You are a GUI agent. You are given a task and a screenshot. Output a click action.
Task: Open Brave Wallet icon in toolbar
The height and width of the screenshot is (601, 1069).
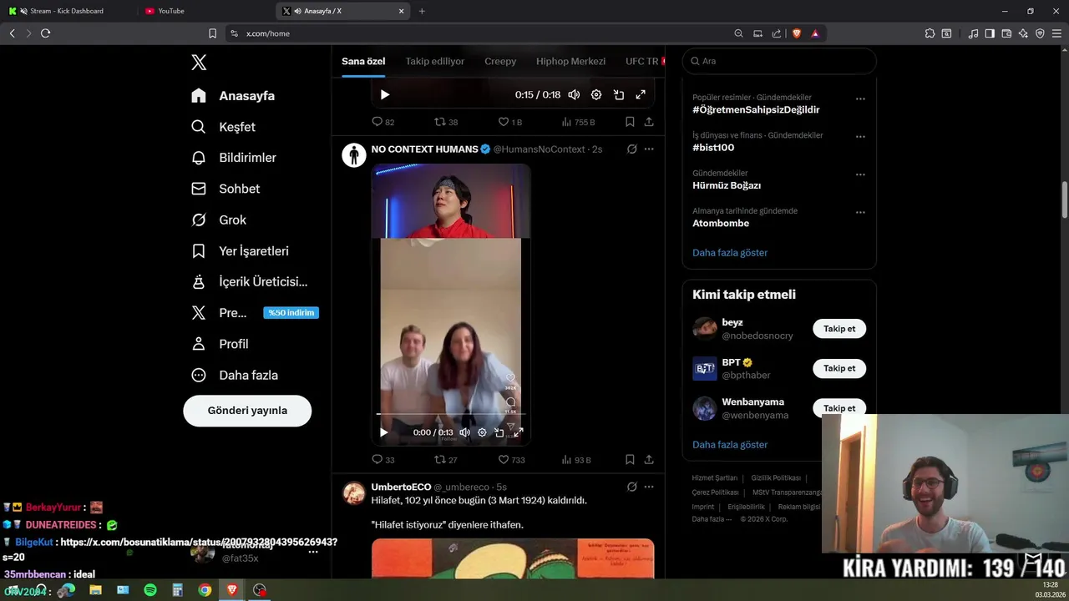pos(1006,33)
